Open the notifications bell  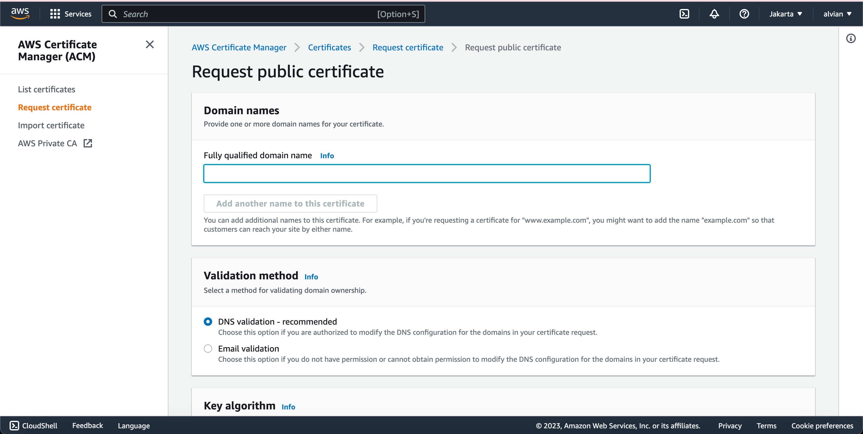tap(714, 14)
